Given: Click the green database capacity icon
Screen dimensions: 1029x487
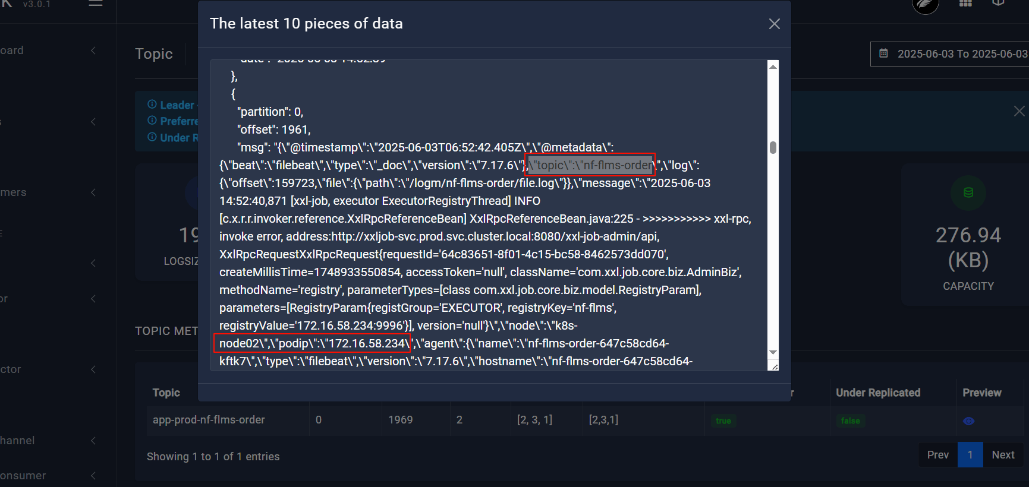Looking at the screenshot, I should (968, 192).
